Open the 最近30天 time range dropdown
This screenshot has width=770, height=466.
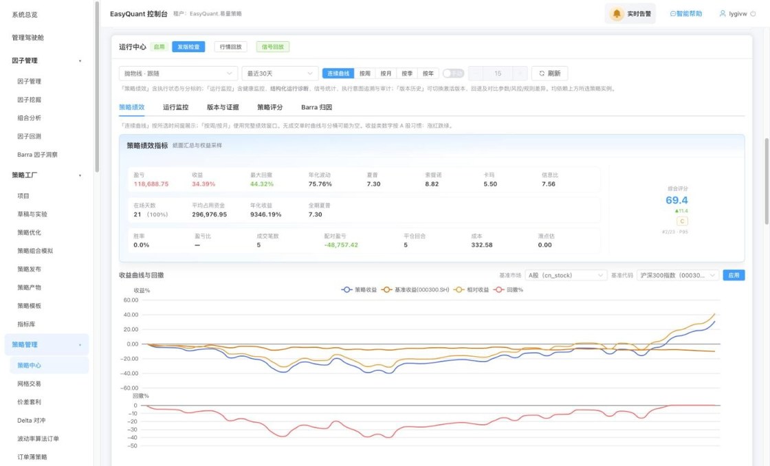click(280, 73)
